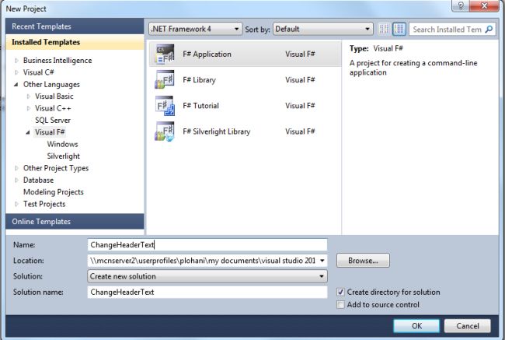505x340 pixels.
Task: Select the Database tree item label
Action: coord(38,180)
